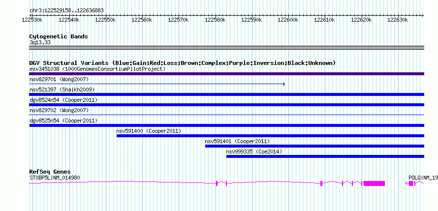Open the nsv829701 (Wong2007) label
Viewport: 438px width, 211px height.
59,79
